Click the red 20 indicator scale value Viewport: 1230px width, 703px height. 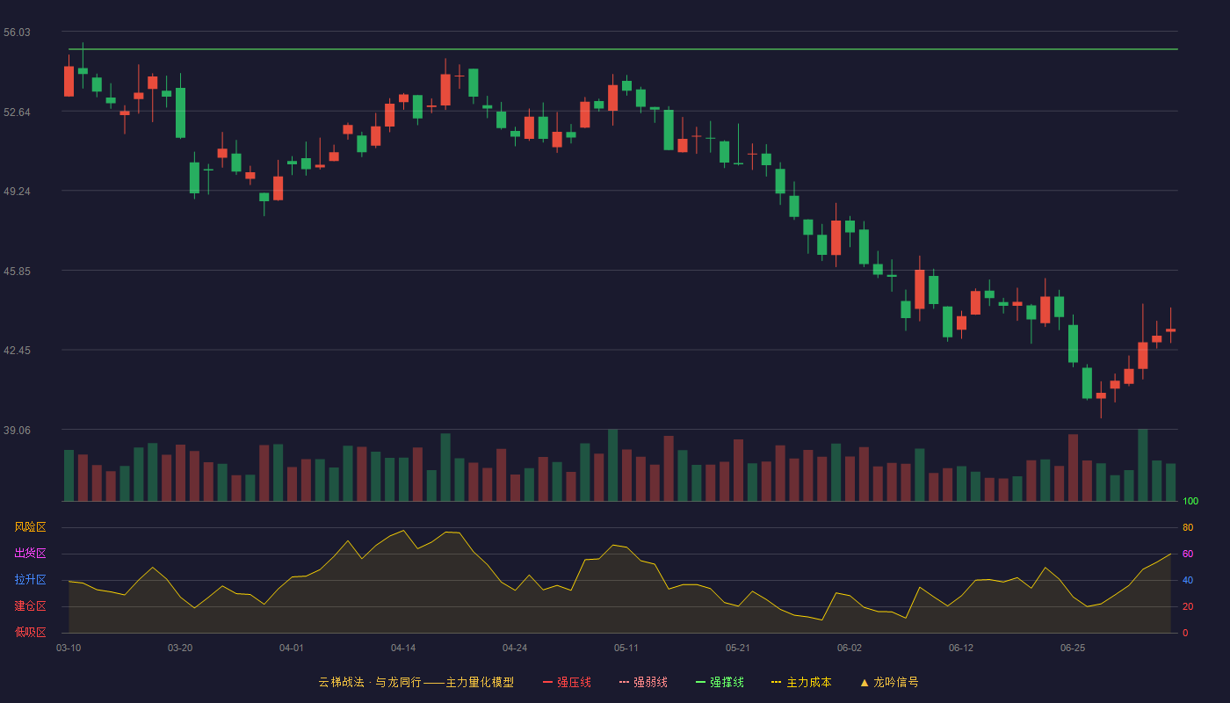(1188, 607)
